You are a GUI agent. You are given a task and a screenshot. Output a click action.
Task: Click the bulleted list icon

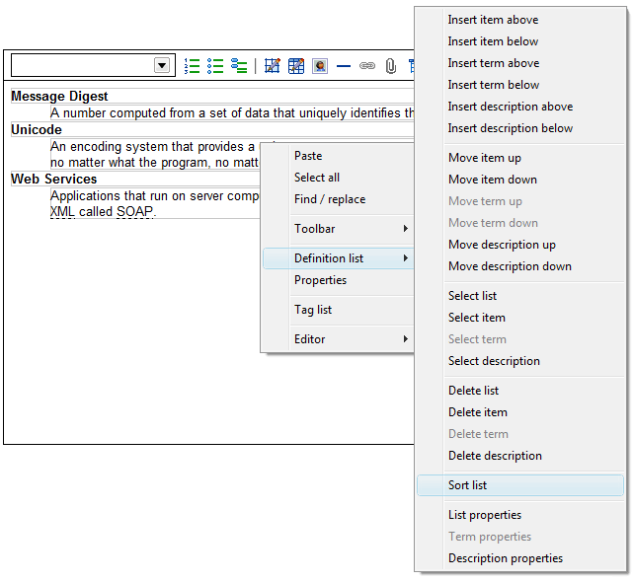click(215, 66)
